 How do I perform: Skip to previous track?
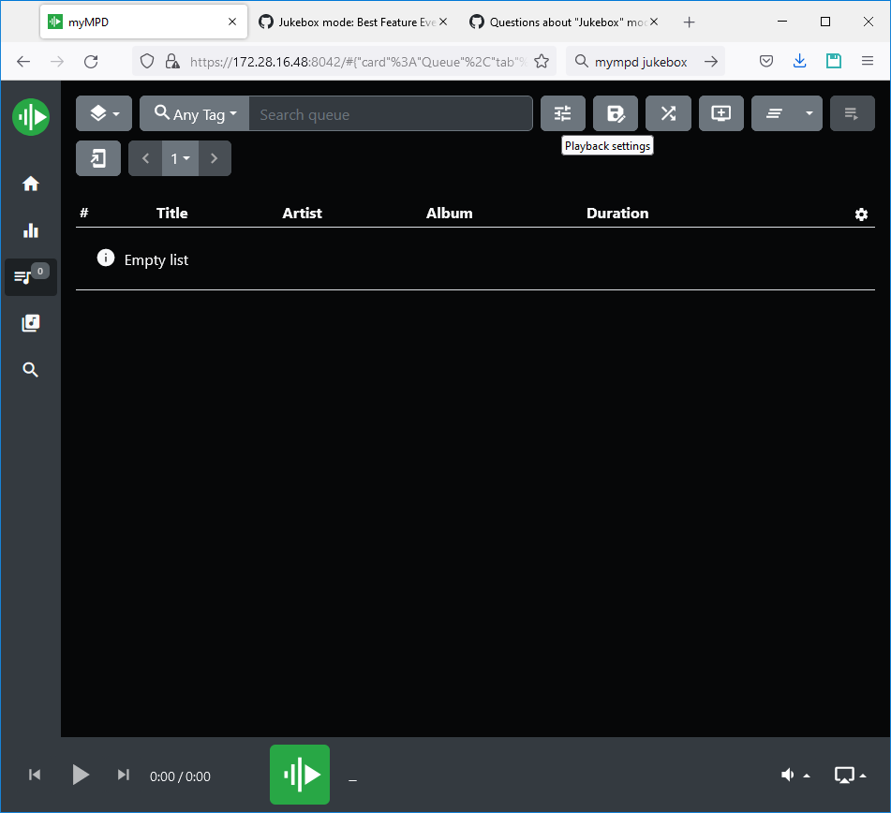pyautogui.click(x=34, y=775)
